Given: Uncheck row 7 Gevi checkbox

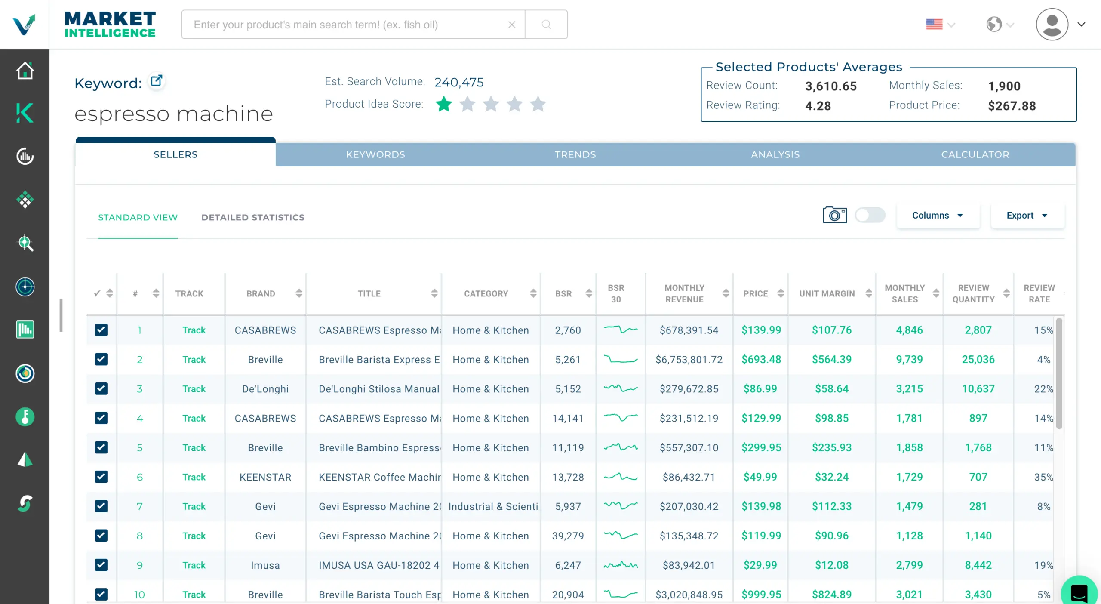Looking at the screenshot, I should coord(101,506).
